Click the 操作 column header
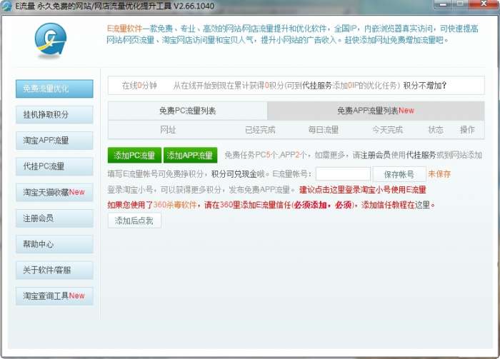This screenshot has width=500, height=359. pyautogui.click(x=467, y=130)
